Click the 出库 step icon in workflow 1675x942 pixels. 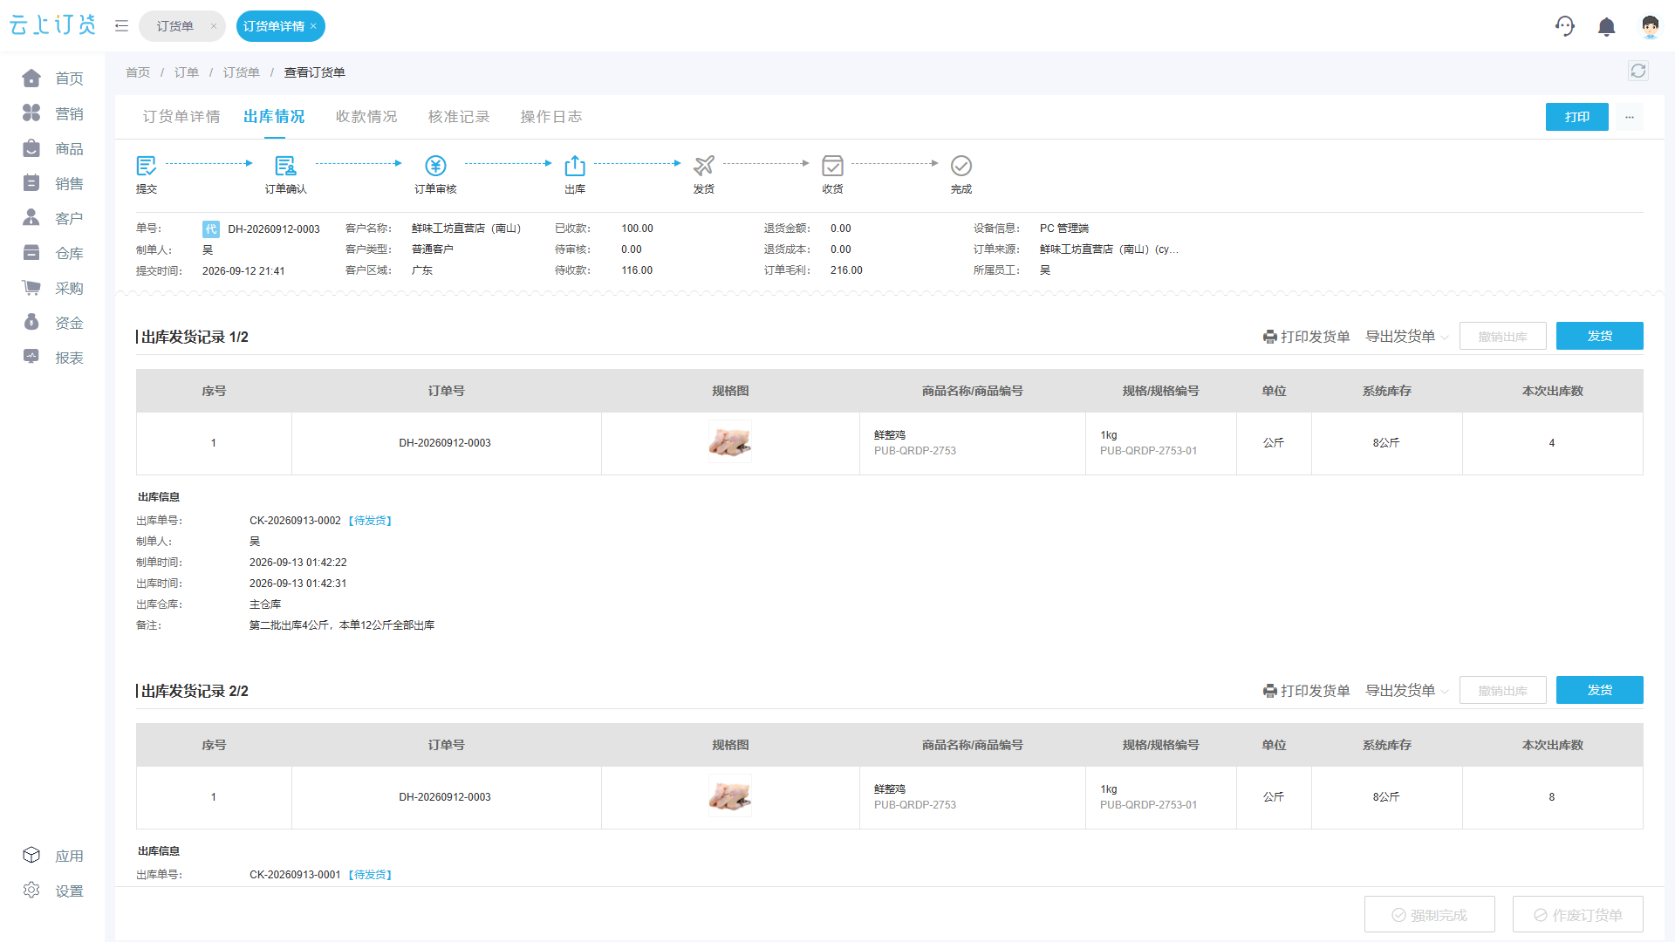(575, 166)
